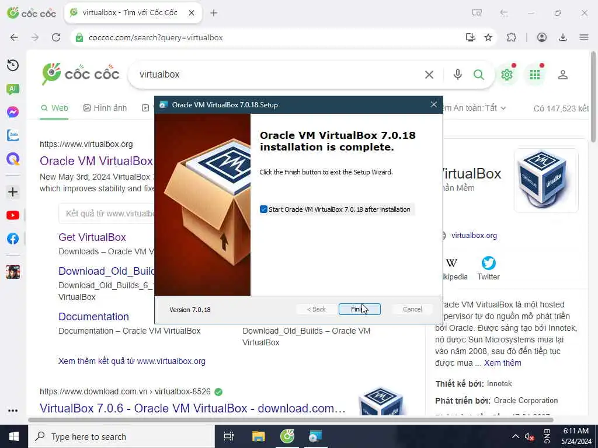
Task: Click Xem thêm in VirtualBox description
Action: pyautogui.click(x=502, y=363)
